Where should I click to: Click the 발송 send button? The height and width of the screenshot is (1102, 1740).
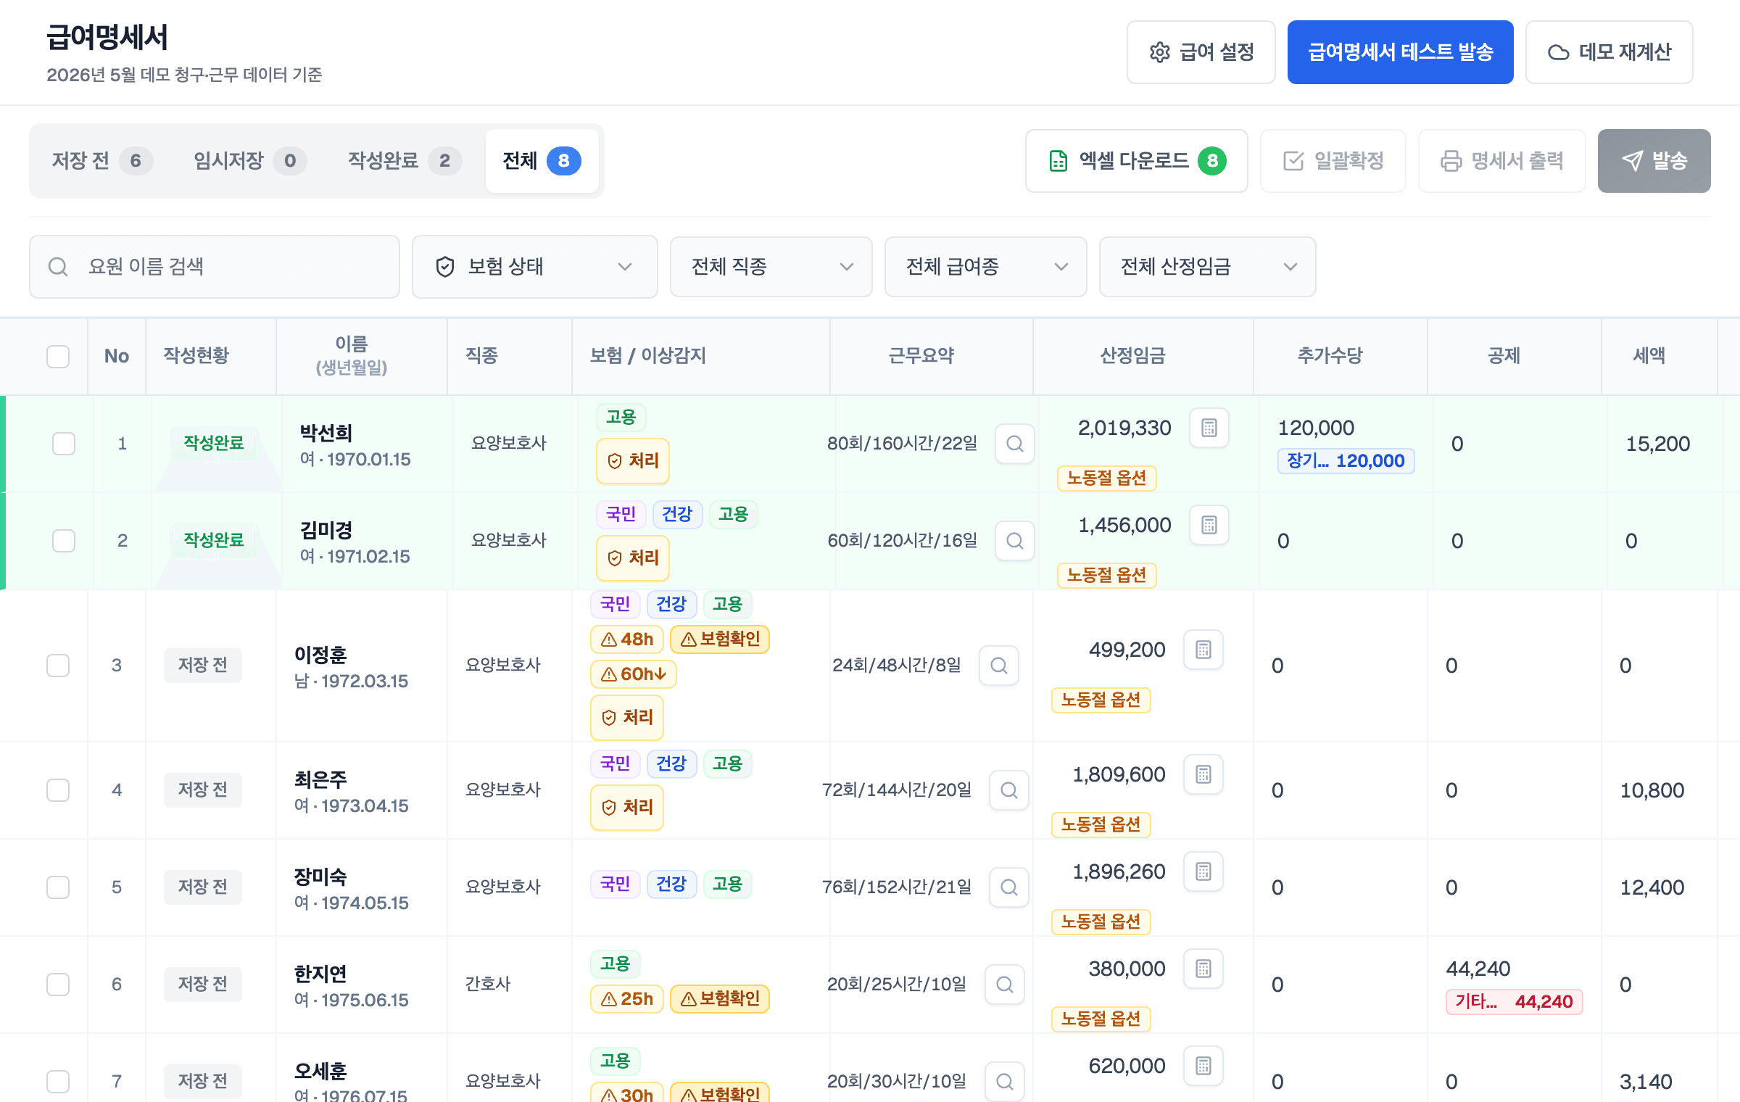1654,161
